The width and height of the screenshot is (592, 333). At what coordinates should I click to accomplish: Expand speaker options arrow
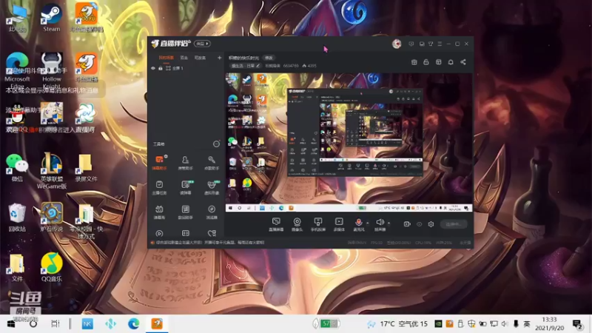pyautogui.click(x=389, y=223)
